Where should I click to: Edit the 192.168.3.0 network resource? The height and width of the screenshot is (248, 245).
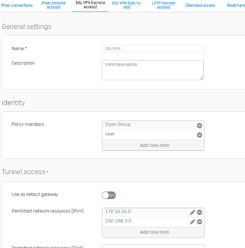pos(192,222)
